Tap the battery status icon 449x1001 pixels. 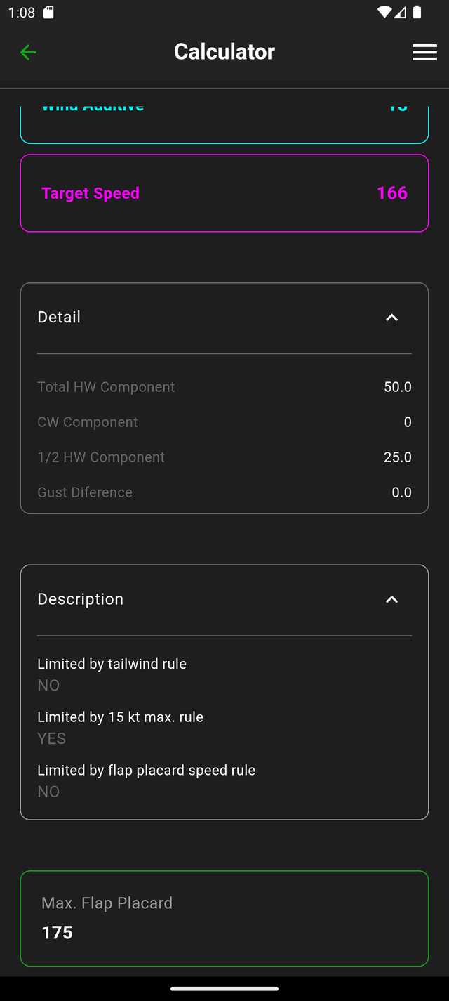pos(417,12)
